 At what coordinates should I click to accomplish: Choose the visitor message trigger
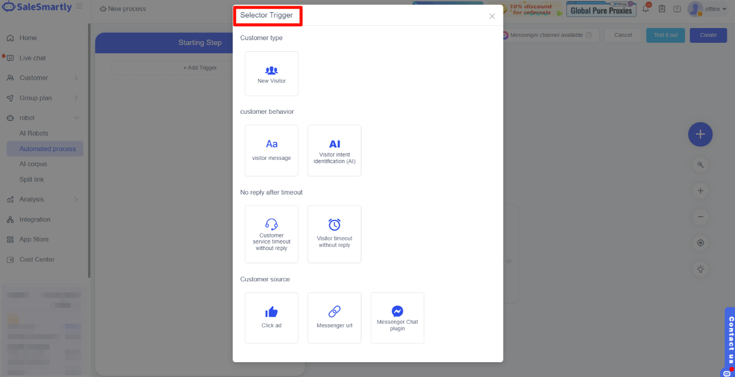[x=271, y=150]
